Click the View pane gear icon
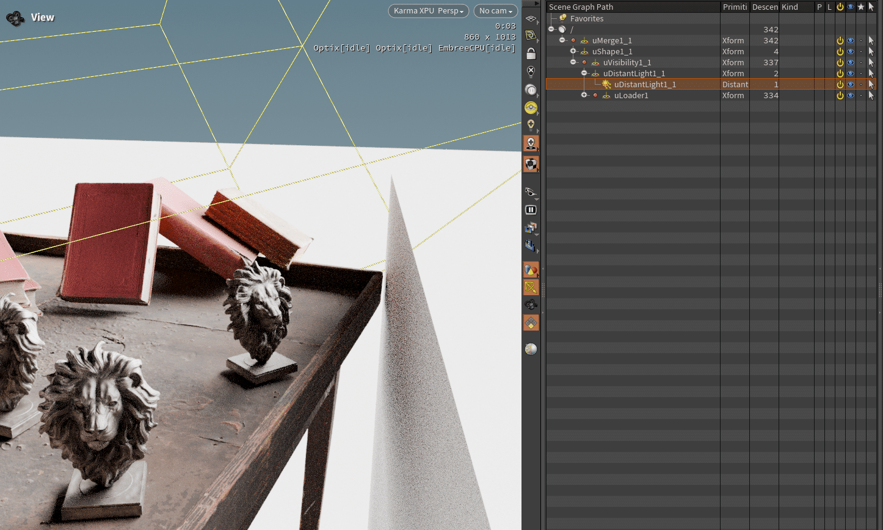 15,18
